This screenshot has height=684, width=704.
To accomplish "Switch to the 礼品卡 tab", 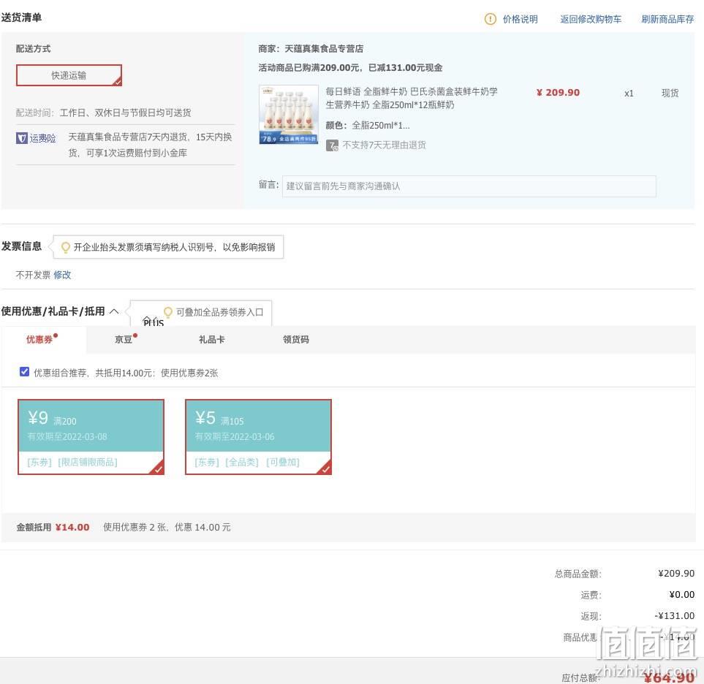I will 211,339.
